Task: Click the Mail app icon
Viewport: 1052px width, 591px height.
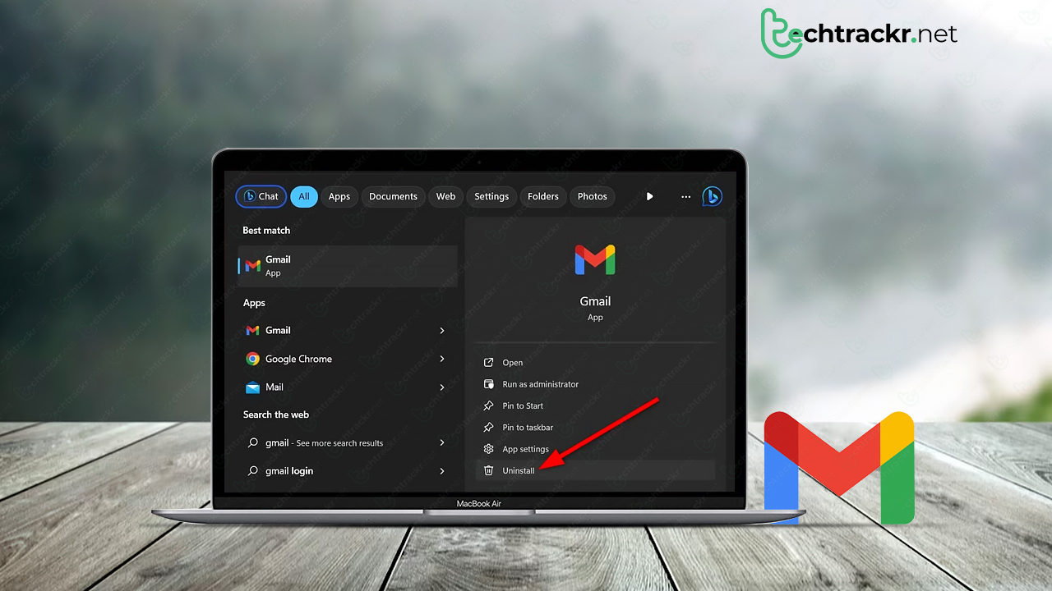Action: [253, 387]
